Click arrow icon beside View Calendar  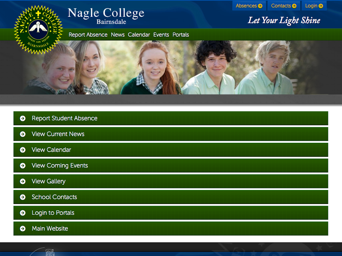pos(23,150)
